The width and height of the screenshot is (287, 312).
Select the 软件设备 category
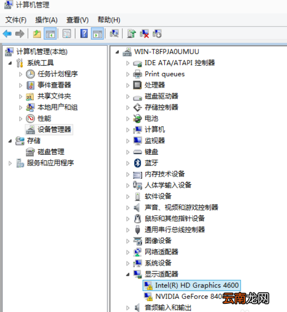click(158, 196)
